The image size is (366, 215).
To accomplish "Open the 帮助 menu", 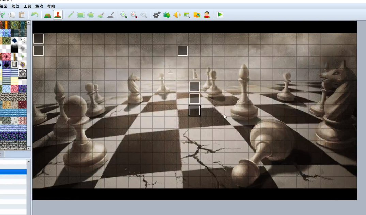I will [x=51, y=6].
